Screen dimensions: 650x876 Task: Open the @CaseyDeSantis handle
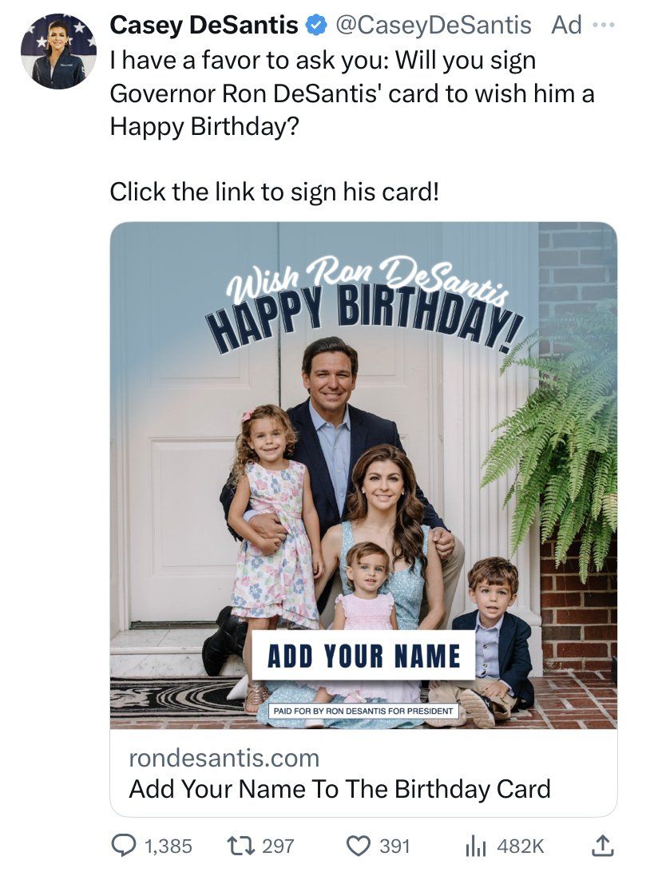coord(433,26)
